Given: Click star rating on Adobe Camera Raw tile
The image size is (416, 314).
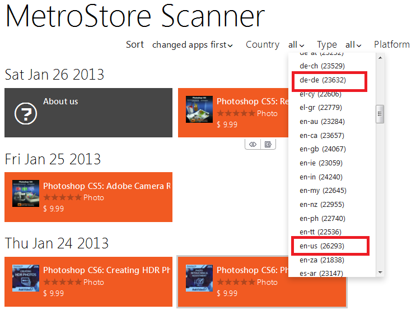Looking at the screenshot, I should point(62,197).
